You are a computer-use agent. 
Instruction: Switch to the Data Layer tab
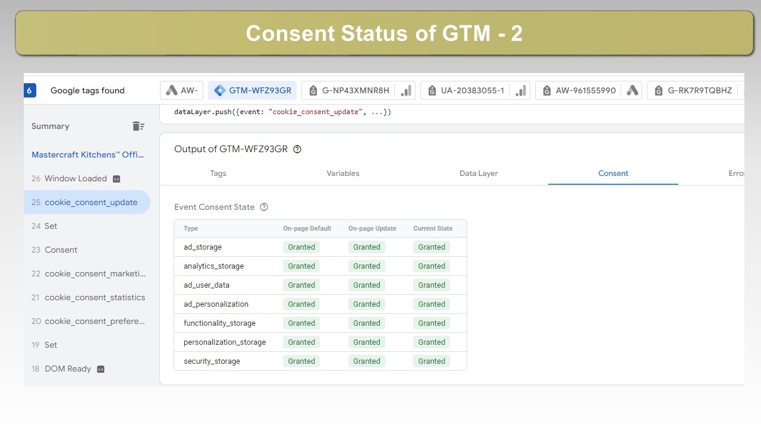pyautogui.click(x=479, y=174)
